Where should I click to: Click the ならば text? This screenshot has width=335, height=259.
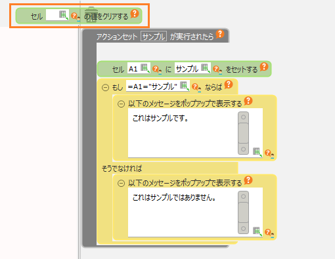(x=213, y=87)
